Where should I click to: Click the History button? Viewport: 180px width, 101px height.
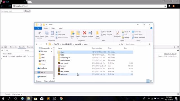point(126,38)
